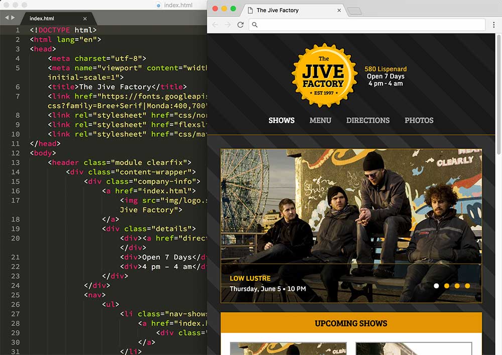Click the search magnifier in the address bar
The width and height of the screenshot is (502, 355).
tap(255, 25)
